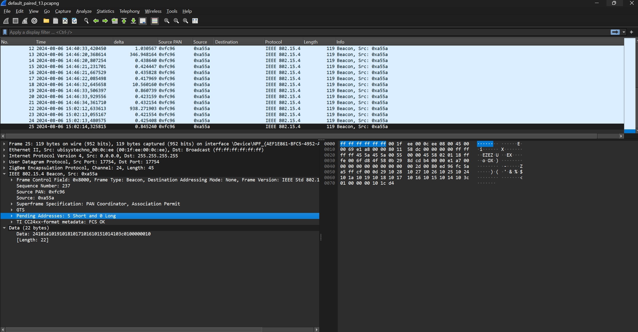This screenshot has height=332, width=638.
Task: Open the Wireless menu
Action: 153,11
